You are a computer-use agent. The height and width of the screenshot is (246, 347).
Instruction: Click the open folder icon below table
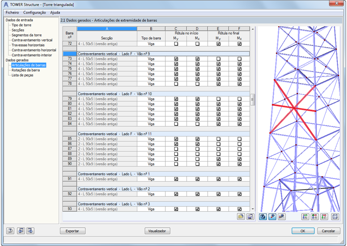241,217
